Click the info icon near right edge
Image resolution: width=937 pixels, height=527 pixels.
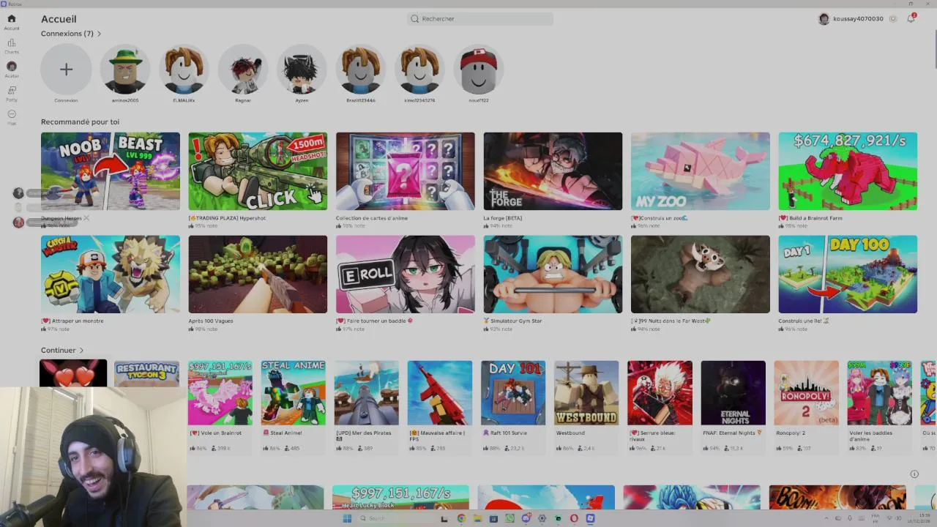(914, 474)
